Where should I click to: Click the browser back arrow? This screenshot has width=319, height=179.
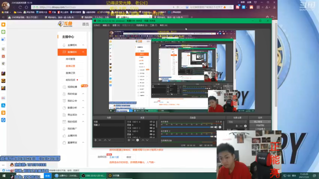tap(14, 7)
